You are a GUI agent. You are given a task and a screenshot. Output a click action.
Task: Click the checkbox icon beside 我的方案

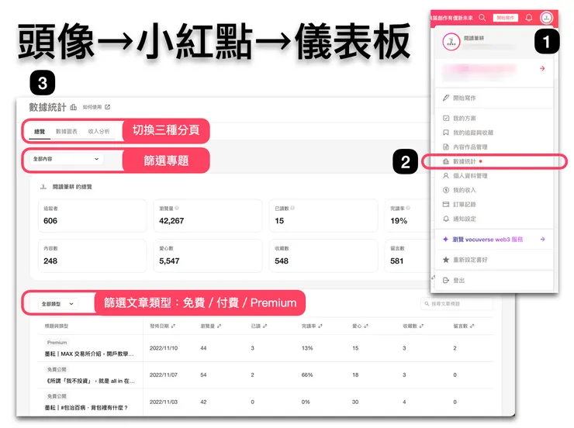click(x=446, y=118)
